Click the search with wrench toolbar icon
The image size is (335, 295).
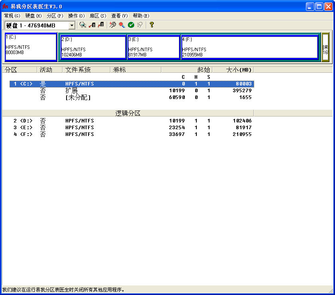[x=113, y=25]
